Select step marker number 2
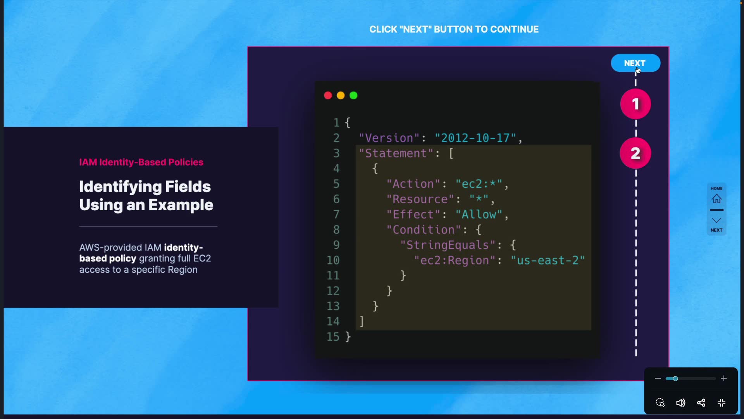The image size is (744, 419). click(635, 153)
